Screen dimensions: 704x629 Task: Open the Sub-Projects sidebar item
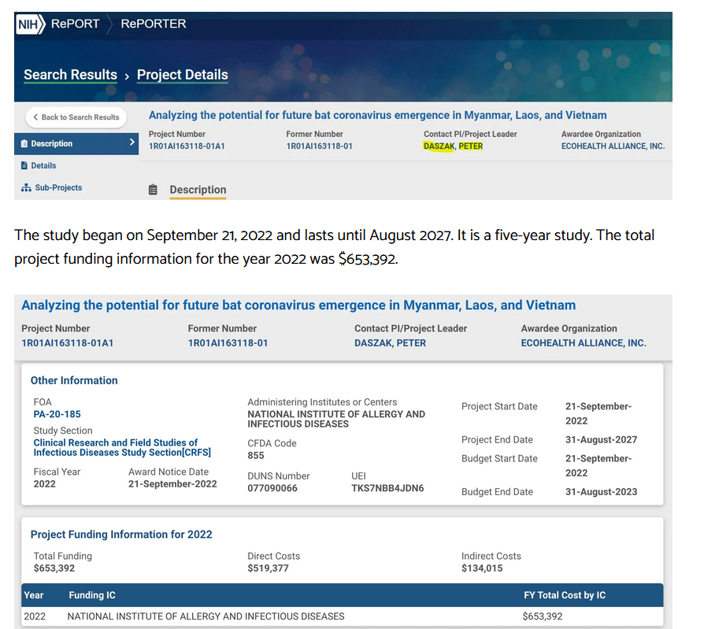tap(58, 187)
